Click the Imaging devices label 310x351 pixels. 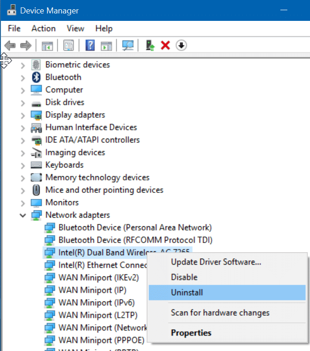[x=75, y=153]
